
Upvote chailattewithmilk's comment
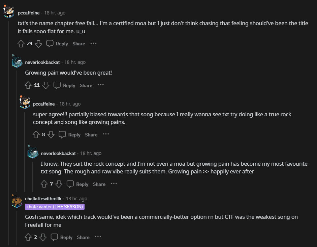point(28,237)
